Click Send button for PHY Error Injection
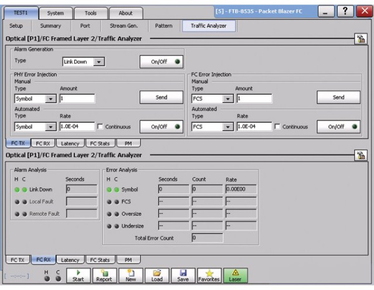Viewport: 374px width, 290px height. [161, 97]
